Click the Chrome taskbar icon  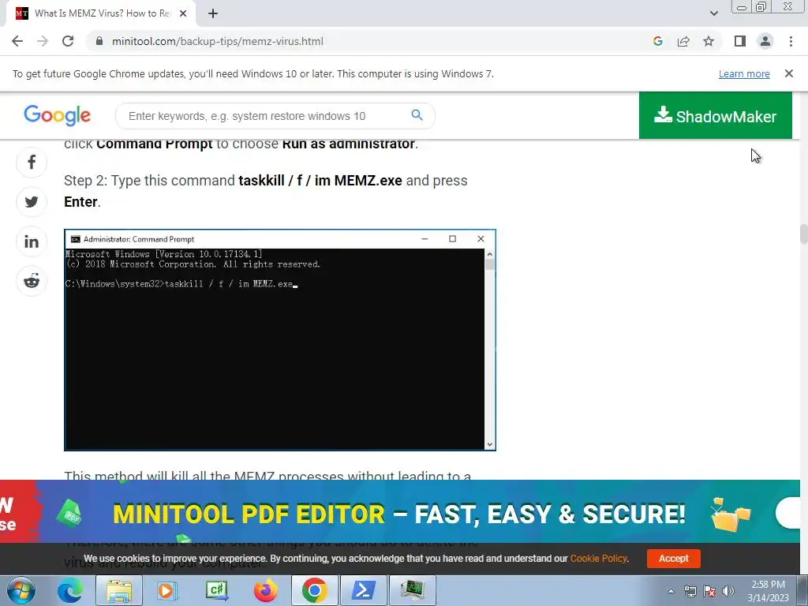coord(314,590)
